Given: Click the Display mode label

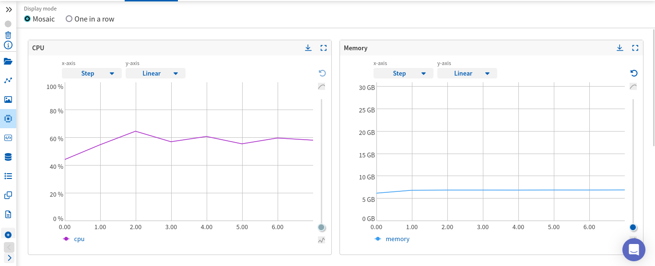Looking at the screenshot, I should [40, 9].
